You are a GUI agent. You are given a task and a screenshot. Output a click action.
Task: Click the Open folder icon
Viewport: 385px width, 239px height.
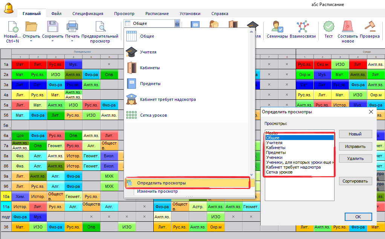(x=31, y=27)
